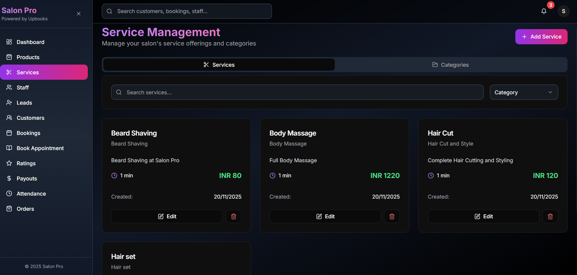Click the Add Service button

point(541,36)
